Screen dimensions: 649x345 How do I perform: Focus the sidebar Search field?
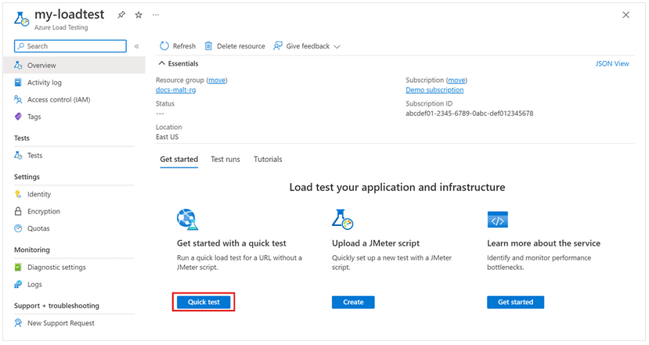coord(70,46)
